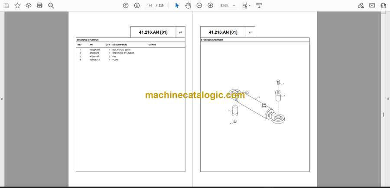Click the read mode keyboard icon
This screenshot has height=188, width=390.
point(259,6)
